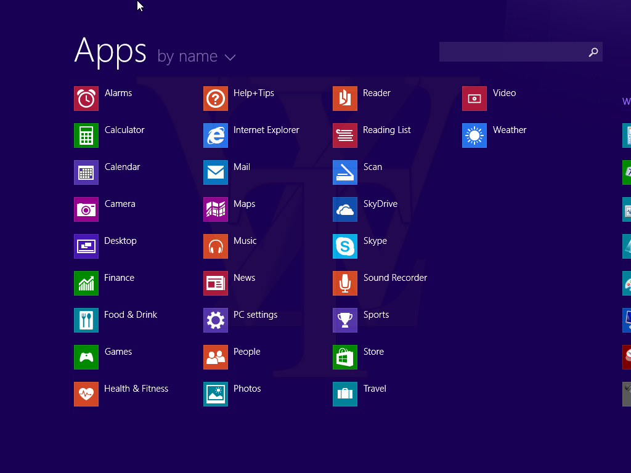Open the Calendar app icon

tap(86, 172)
